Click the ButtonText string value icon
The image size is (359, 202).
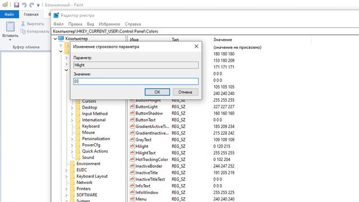(x=132, y=120)
